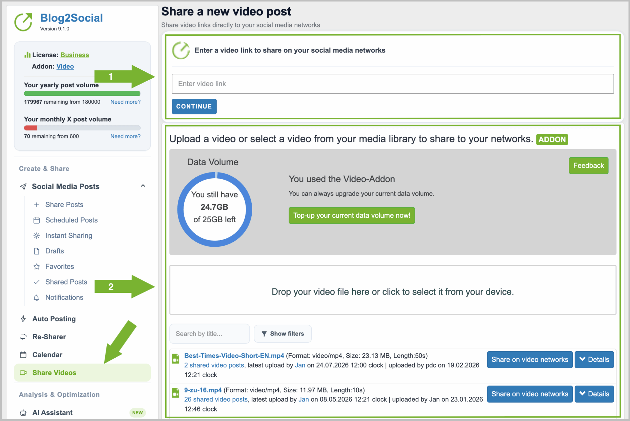Expand Details for 9-zu-16.mp4

coord(594,394)
